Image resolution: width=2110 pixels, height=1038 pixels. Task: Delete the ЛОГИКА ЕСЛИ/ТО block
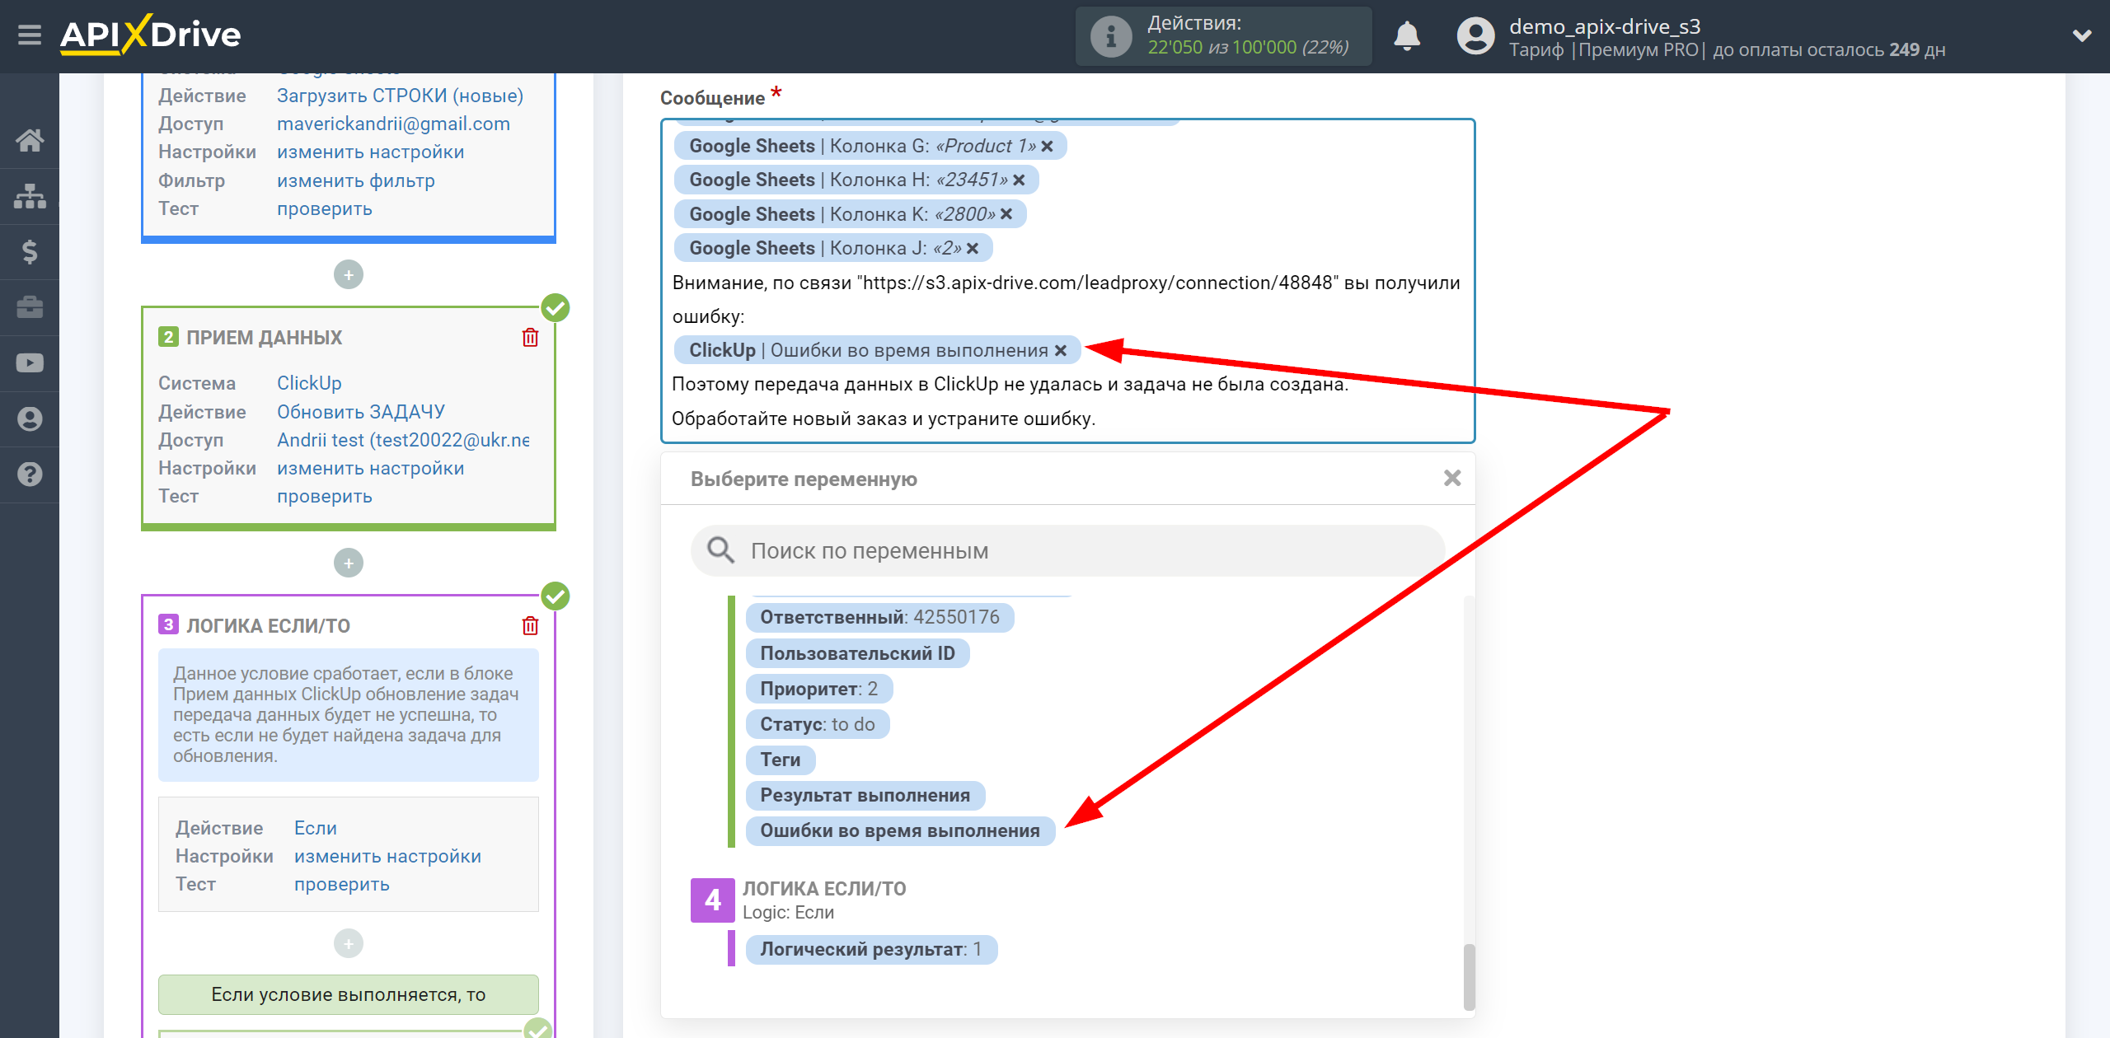(x=530, y=625)
